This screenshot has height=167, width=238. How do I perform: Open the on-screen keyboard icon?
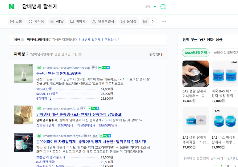coord(148,7)
